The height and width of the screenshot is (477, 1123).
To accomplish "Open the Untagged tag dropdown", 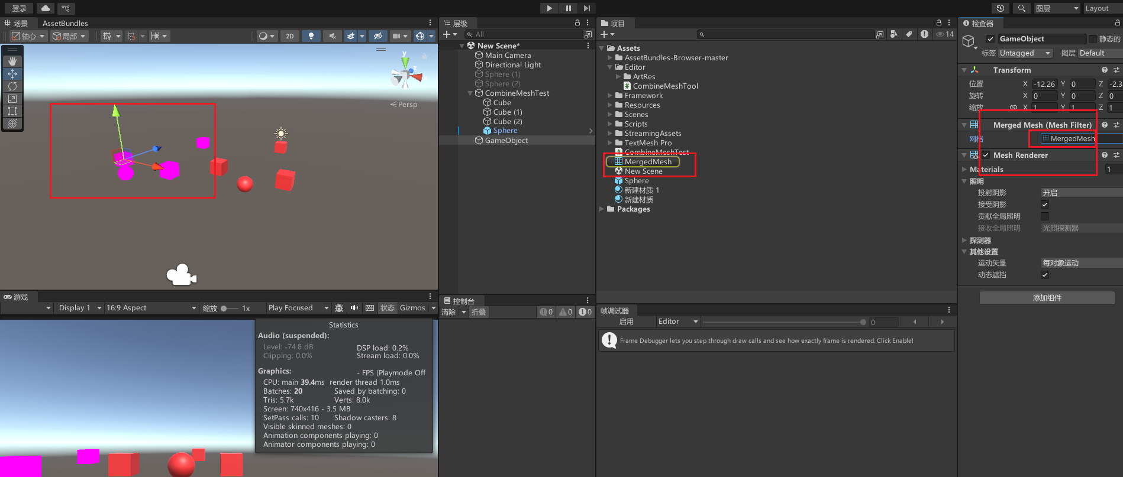I will (1025, 53).
